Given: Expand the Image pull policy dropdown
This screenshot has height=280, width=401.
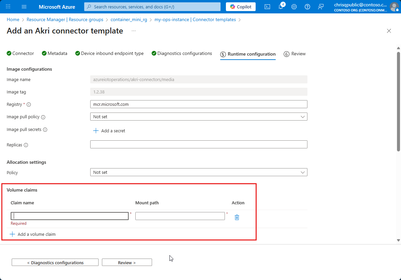Looking at the screenshot, I should click(x=198, y=117).
